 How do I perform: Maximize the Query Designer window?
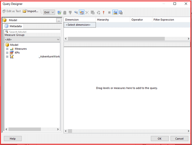(175, 4)
